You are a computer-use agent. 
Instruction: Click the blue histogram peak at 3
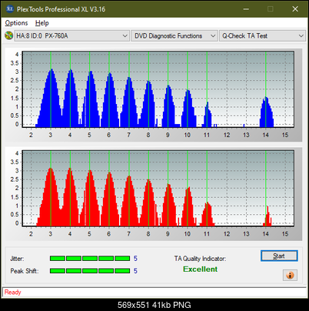[51, 98]
